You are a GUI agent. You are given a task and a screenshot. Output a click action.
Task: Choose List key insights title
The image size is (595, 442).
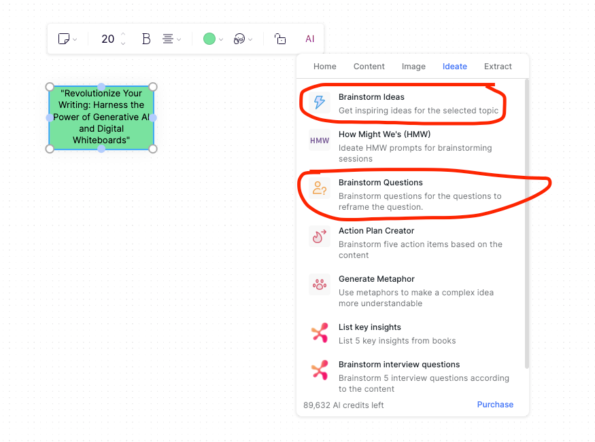370,327
